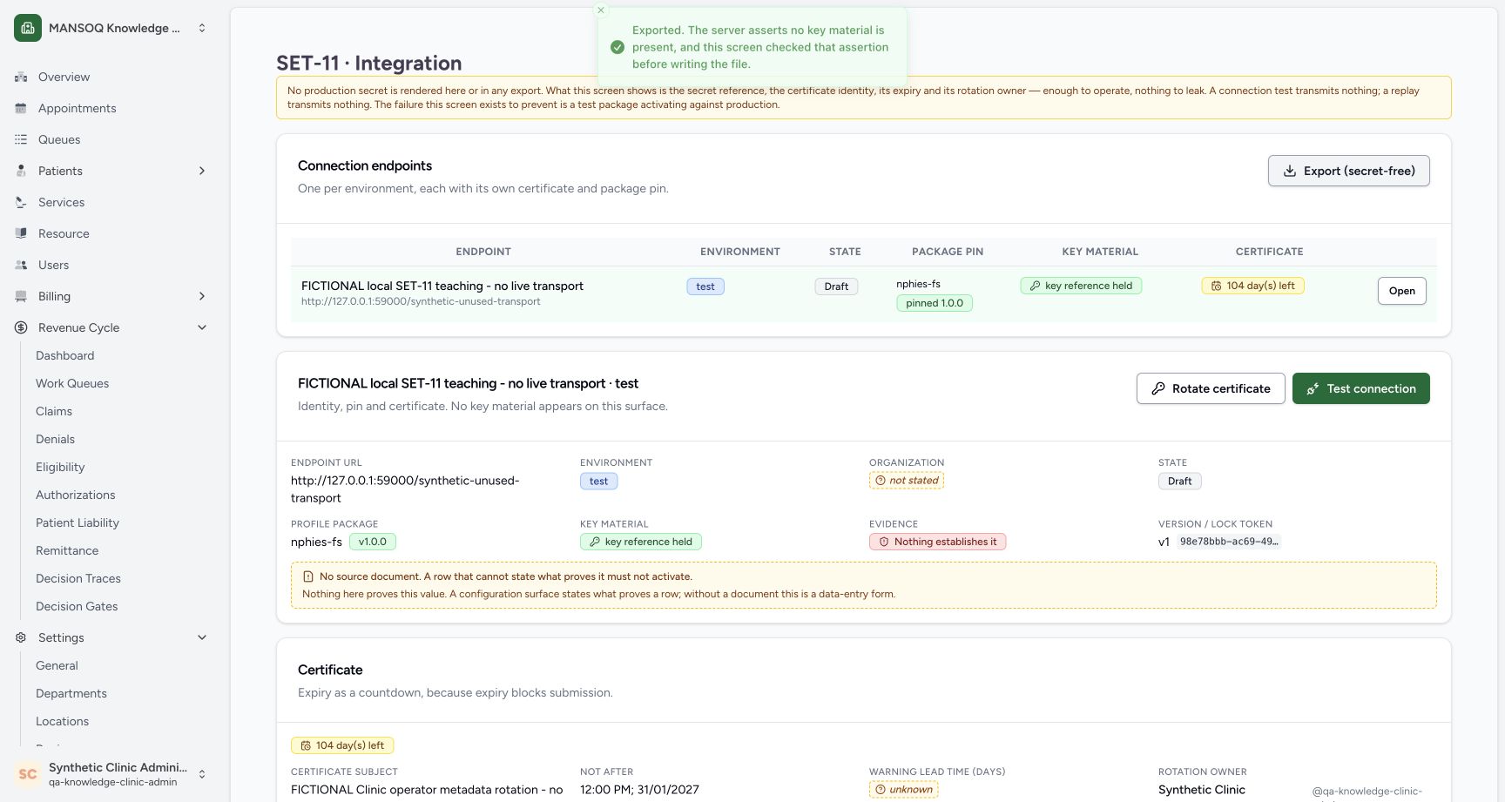Open Decision Gates page
The height and width of the screenshot is (802, 1505).
[77, 606]
